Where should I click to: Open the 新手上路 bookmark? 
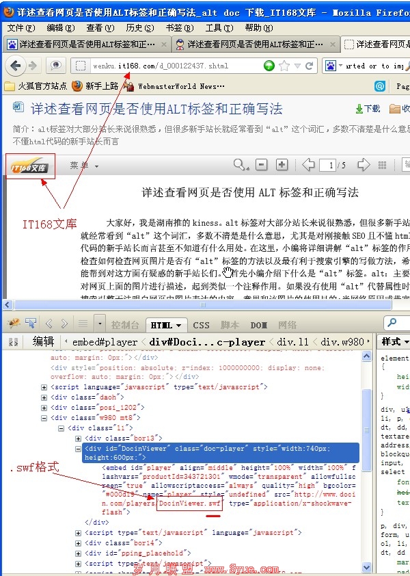pos(95,86)
